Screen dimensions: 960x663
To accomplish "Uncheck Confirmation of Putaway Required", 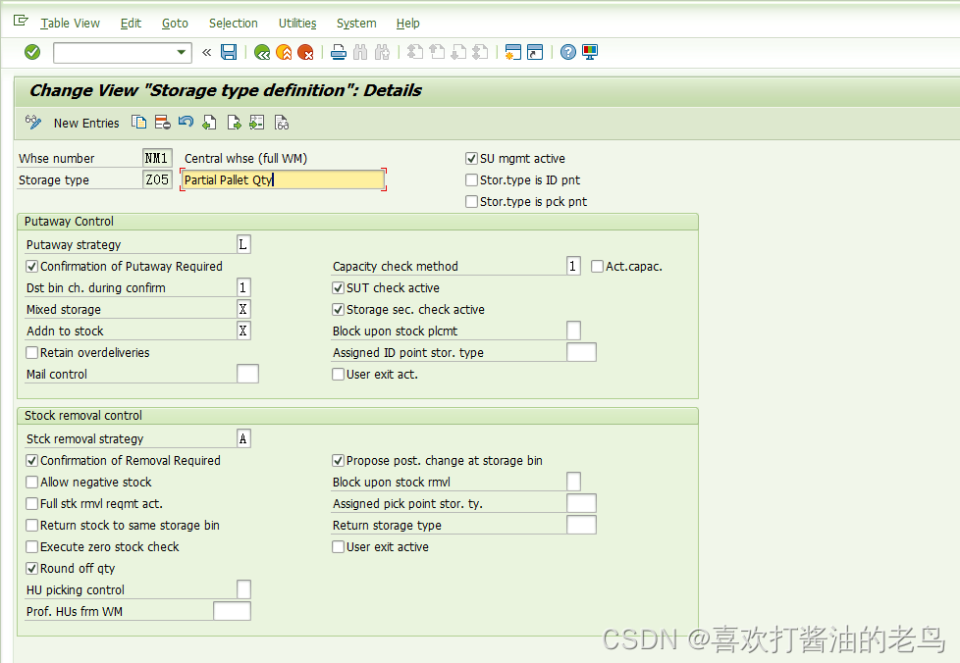I will 29,266.
